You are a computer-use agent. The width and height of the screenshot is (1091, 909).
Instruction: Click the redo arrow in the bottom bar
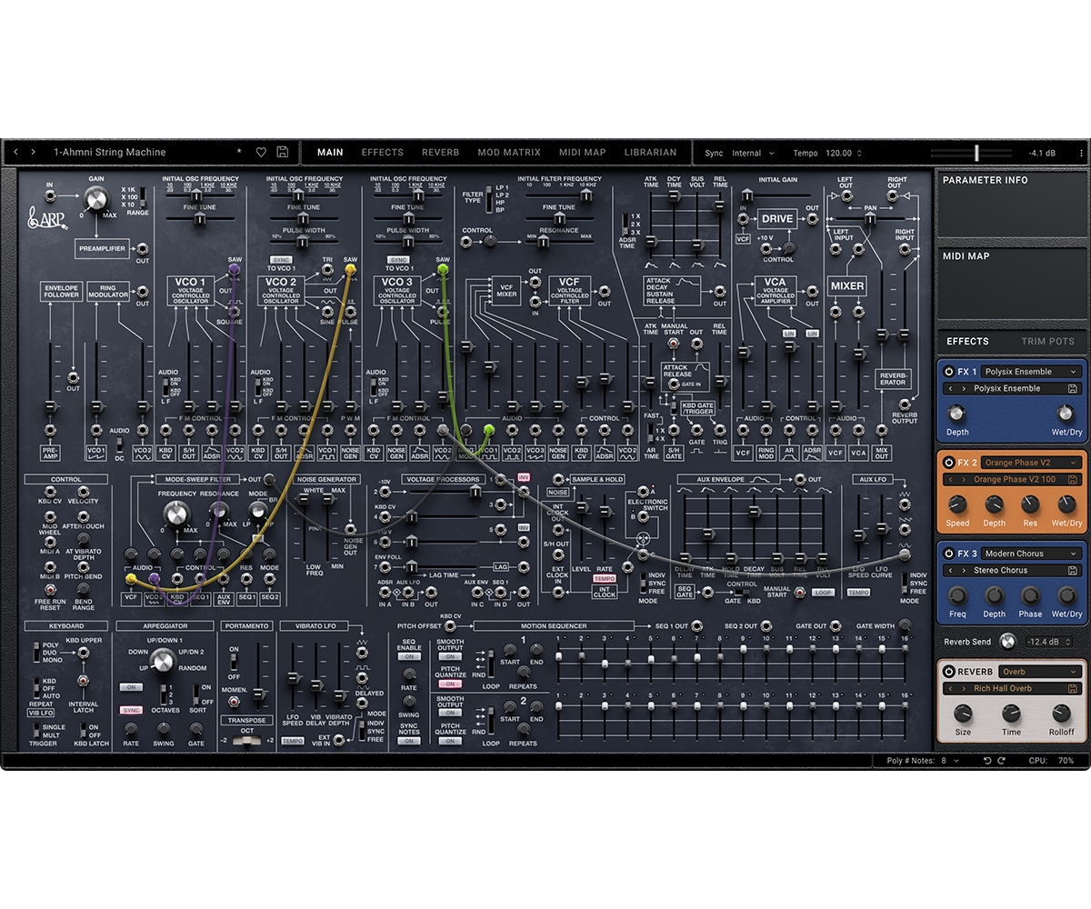pyautogui.click(x=1001, y=760)
